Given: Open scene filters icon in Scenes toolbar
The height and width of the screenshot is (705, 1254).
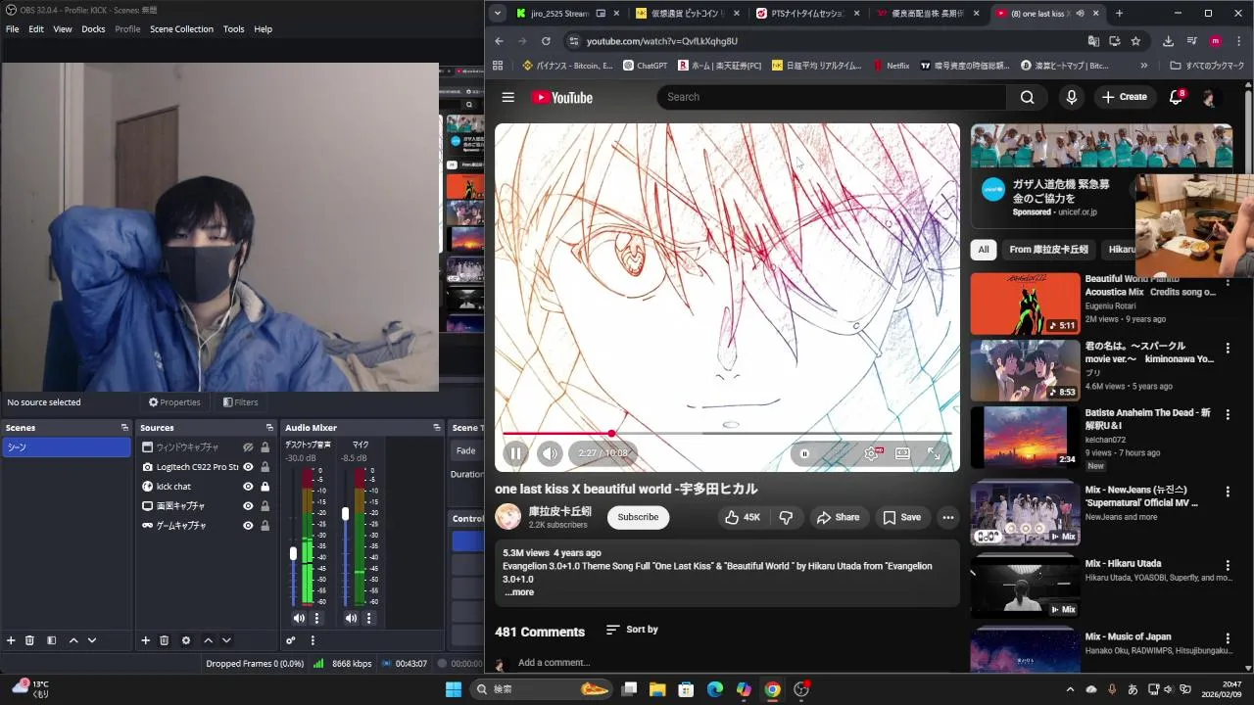Looking at the screenshot, I should click(x=51, y=640).
